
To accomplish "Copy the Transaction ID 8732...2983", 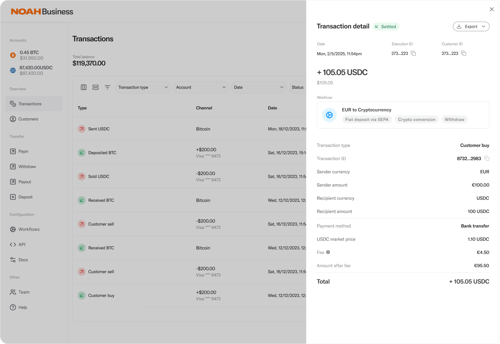I will click(x=487, y=158).
